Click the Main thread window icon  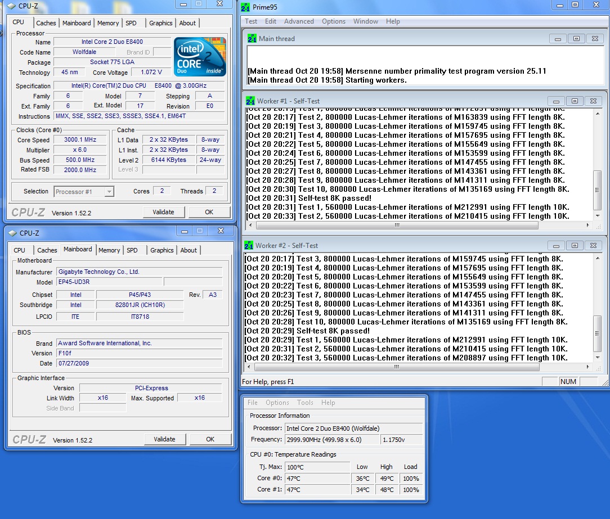pos(252,38)
